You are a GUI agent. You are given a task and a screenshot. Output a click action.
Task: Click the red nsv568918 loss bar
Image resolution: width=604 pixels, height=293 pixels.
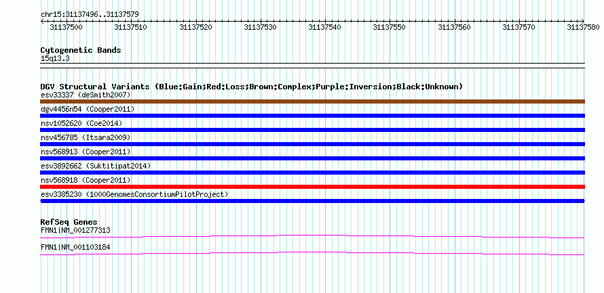tap(312, 187)
